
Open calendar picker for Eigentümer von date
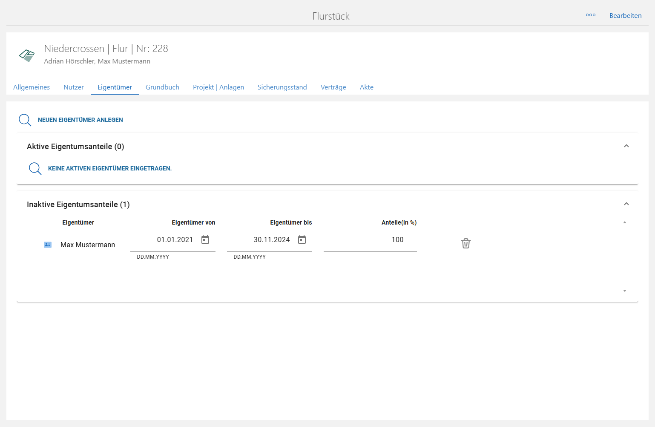pos(205,240)
